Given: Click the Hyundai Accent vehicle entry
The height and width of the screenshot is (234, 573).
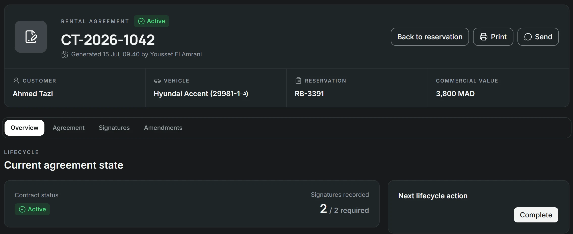Looking at the screenshot, I should coord(201,94).
